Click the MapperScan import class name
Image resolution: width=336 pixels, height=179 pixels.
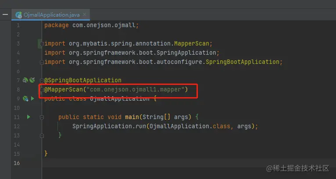pyautogui.click(x=192, y=44)
